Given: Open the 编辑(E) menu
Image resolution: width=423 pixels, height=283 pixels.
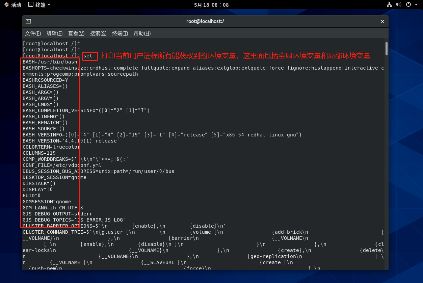Looking at the screenshot, I should click(x=54, y=33).
